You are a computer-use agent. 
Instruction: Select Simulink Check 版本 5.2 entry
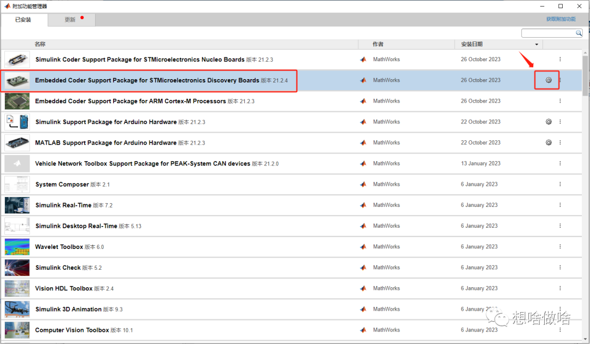tap(68, 268)
